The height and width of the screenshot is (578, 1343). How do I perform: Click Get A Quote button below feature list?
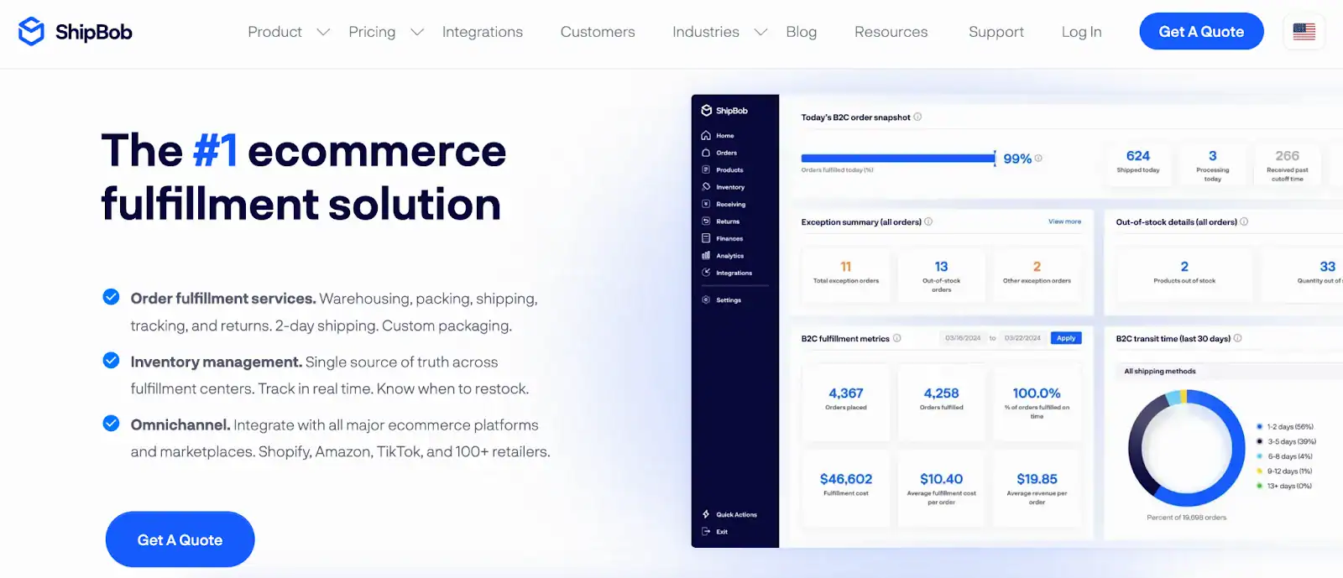[x=180, y=539]
